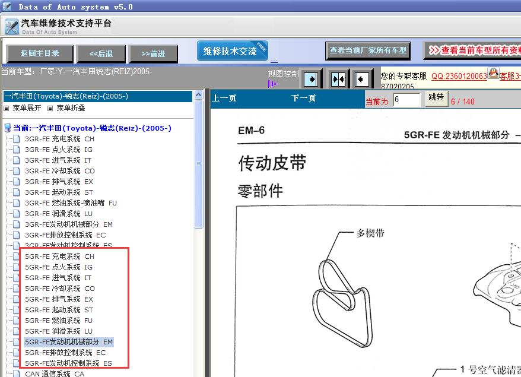The height and width of the screenshot is (377, 521).
Task: Click the 返回主目录 button
Action: point(40,53)
